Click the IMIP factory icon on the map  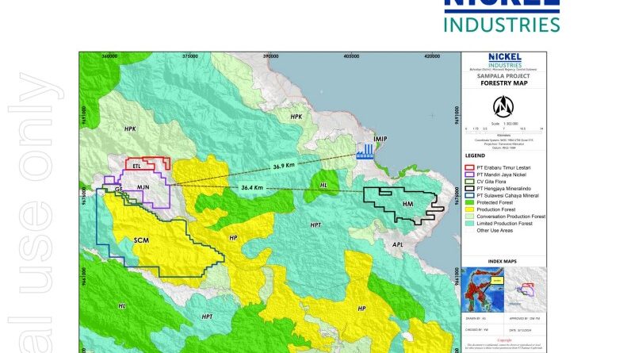(365, 152)
